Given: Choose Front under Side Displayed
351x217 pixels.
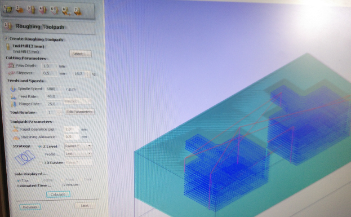Looking at the screenshot, I should pyautogui.click(x=63, y=180).
